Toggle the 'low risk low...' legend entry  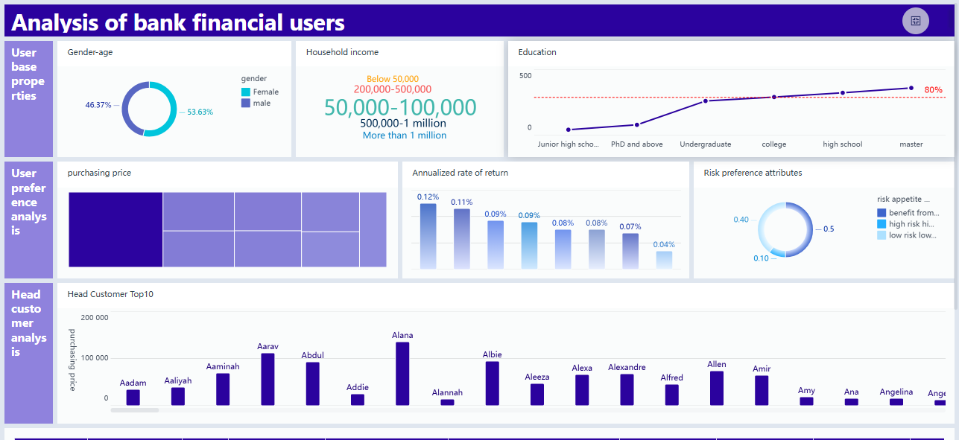click(x=907, y=235)
